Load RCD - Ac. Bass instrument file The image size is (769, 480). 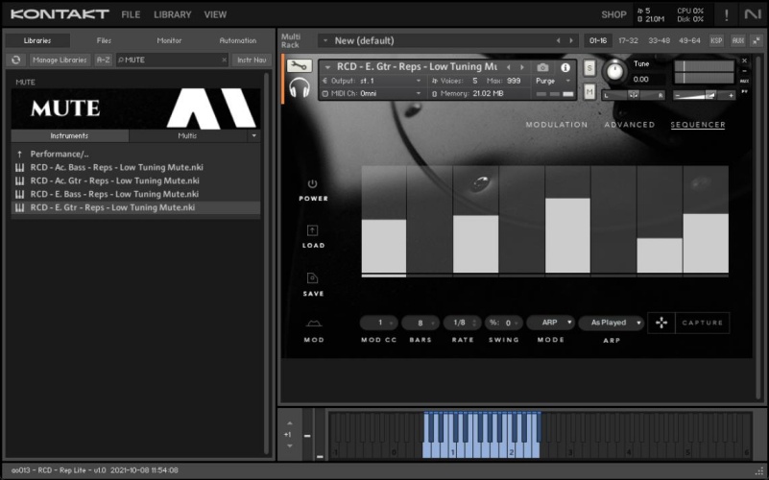(116, 167)
